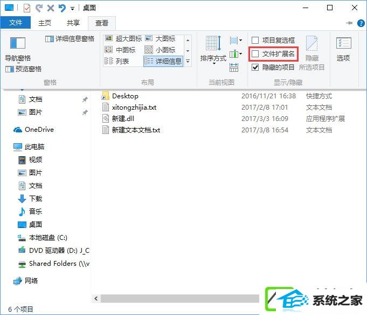The height and width of the screenshot is (315, 367).
Task: Click the Delete X icon in quick access toolbar
Action: coord(51,8)
